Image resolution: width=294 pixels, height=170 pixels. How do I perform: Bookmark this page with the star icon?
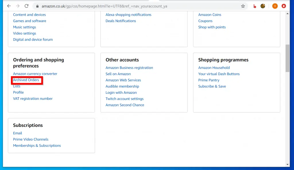[x=243, y=6]
